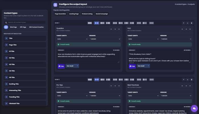Click the Question '1 result ready' banner
The image size is (199, 114).
[89, 44]
